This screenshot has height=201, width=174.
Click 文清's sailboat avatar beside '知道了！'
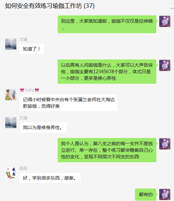coord(11,44)
